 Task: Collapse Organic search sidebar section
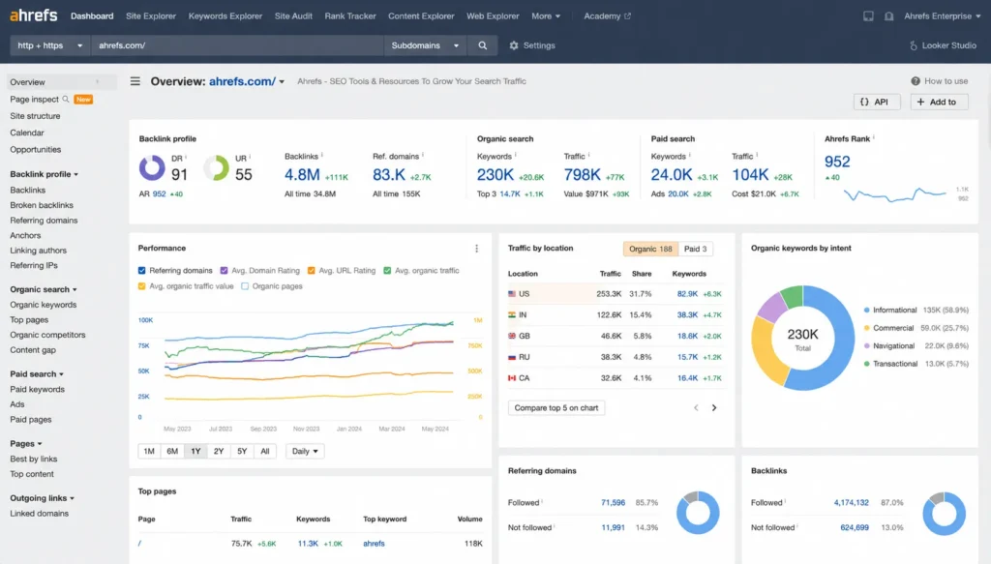pos(43,289)
